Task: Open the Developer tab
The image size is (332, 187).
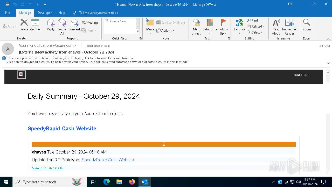Action: [x=45, y=13]
